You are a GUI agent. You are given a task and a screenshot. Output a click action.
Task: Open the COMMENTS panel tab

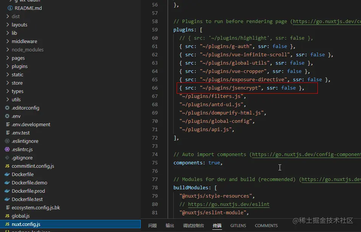click(266, 226)
